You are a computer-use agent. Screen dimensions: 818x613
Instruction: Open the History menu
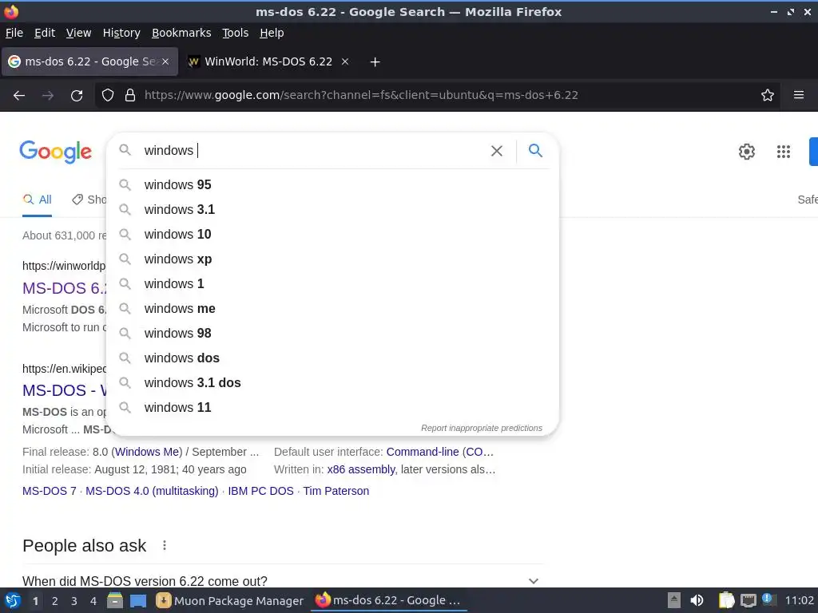point(121,33)
